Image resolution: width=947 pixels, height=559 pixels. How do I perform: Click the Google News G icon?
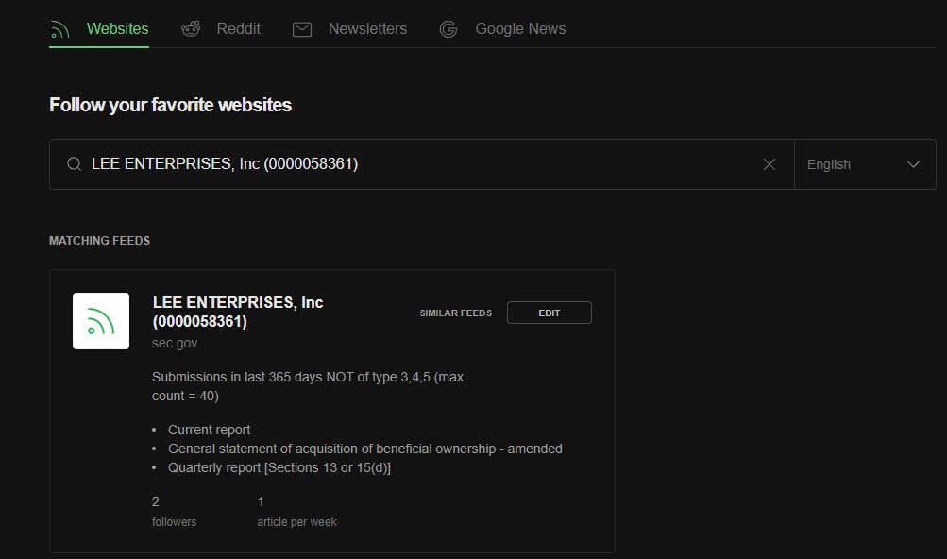pos(448,29)
